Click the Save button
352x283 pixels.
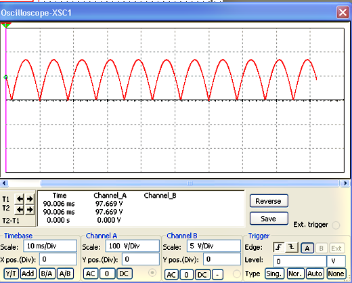[269, 219]
